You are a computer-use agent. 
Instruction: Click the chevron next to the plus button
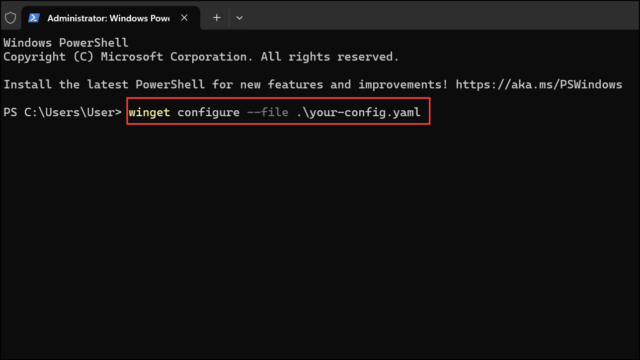240,17
